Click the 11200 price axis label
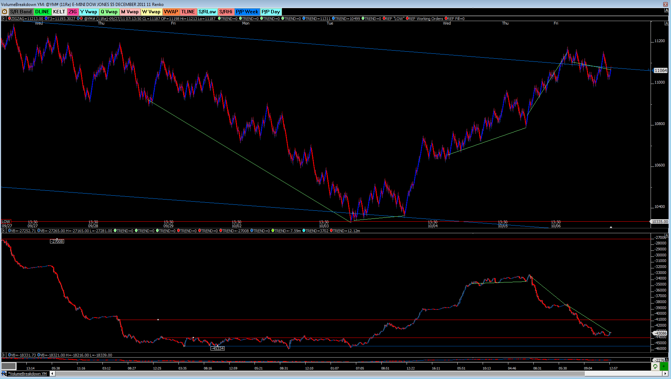Image resolution: width=671 pixels, height=379 pixels. click(660, 41)
